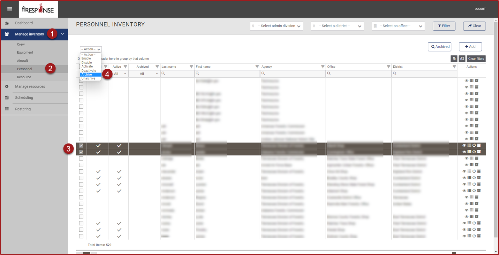Viewport: 499px width, 255px height.
Task: Click the First name search field
Action: coord(228,73)
